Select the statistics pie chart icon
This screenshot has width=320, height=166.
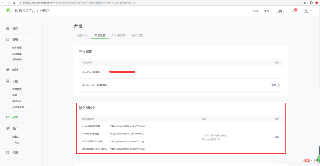pos(8,70)
